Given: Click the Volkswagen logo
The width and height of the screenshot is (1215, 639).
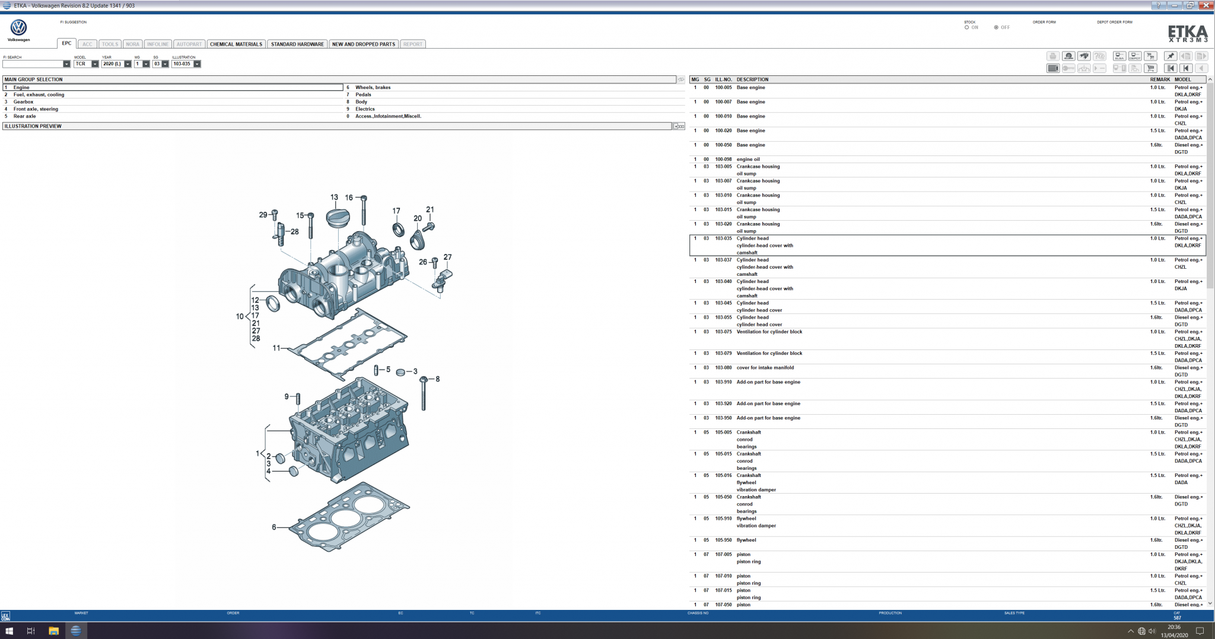Looking at the screenshot, I should (x=18, y=28).
